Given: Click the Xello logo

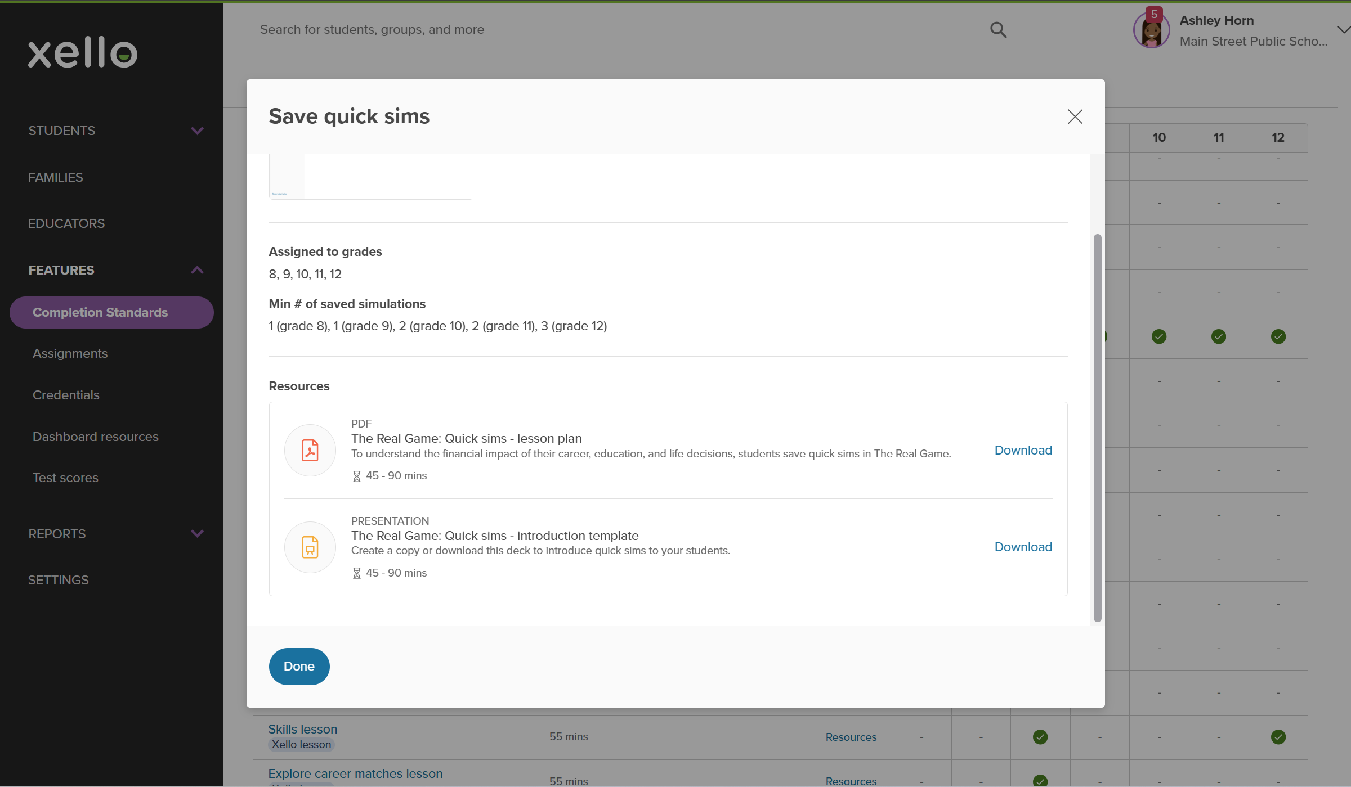Looking at the screenshot, I should click(82, 52).
